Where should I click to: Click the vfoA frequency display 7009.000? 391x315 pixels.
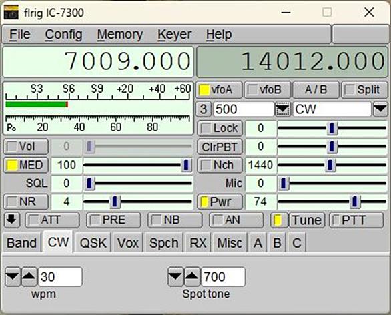pos(98,62)
